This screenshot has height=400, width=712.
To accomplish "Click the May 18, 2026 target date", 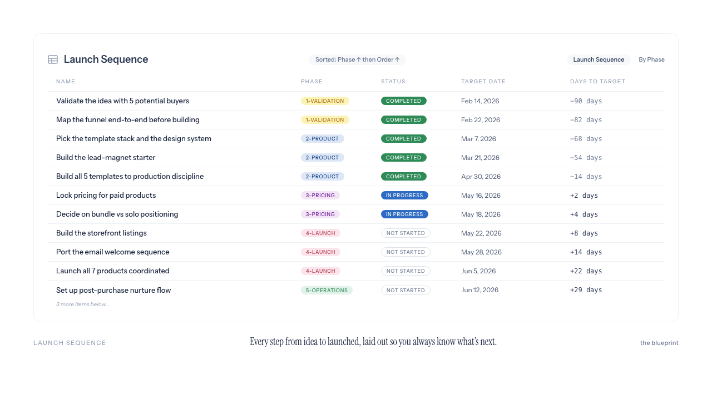I will coord(481,214).
